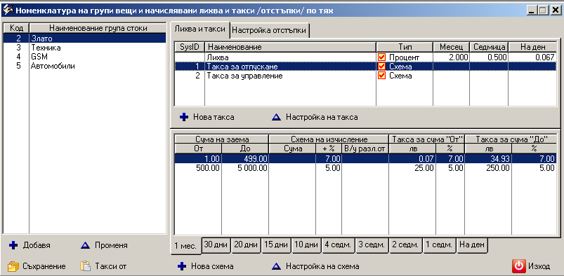Click the Наименование група стоки column header
This screenshot has height=276, width=564.
[98, 28]
